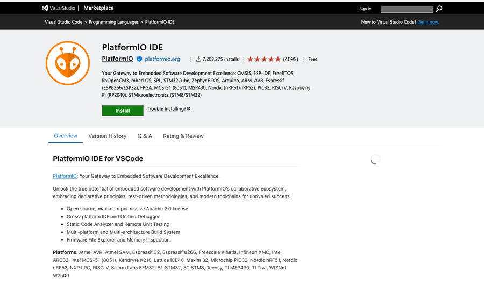Click the green Install button
484x285 pixels.
pyautogui.click(x=123, y=111)
